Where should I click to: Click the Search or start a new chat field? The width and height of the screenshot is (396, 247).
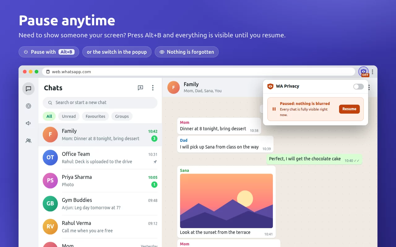(100, 103)
